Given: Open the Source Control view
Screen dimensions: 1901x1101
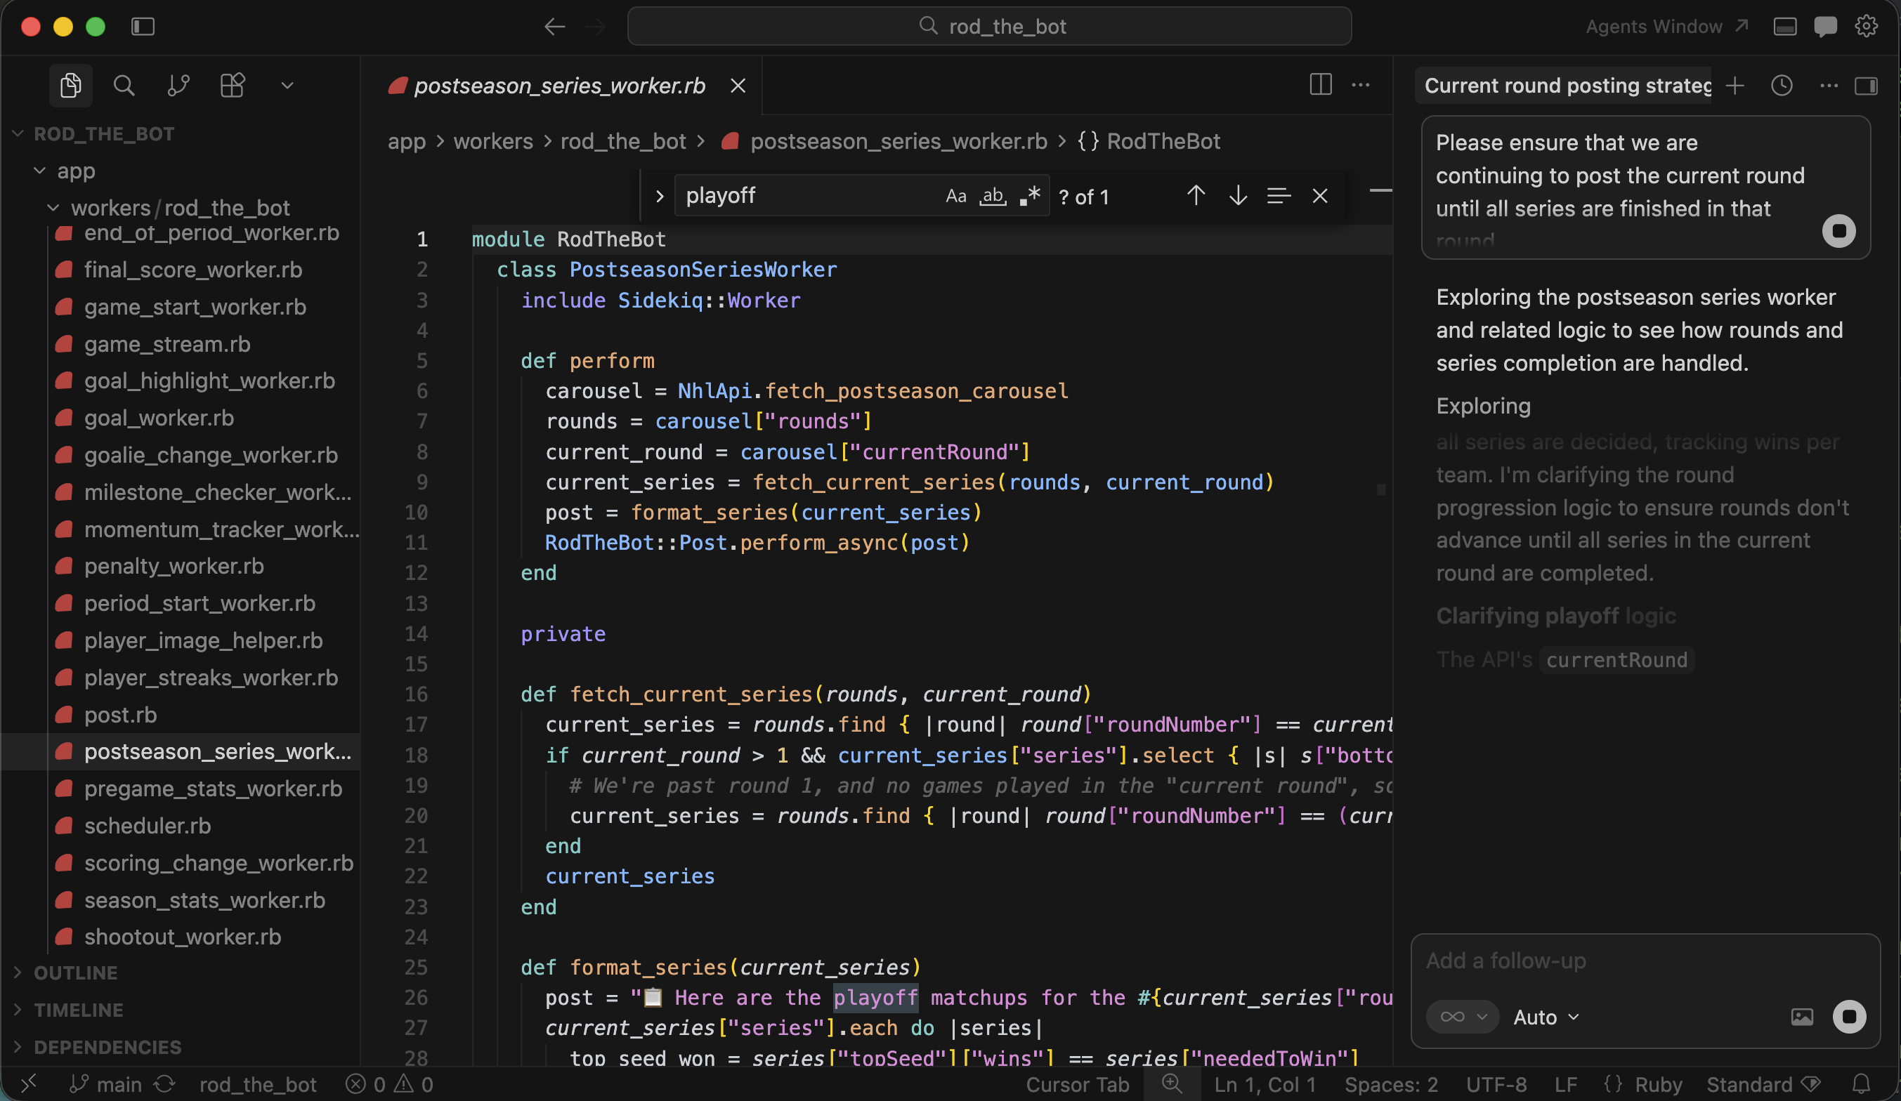Looking at the screenshot, I should [x=178, y=85].
